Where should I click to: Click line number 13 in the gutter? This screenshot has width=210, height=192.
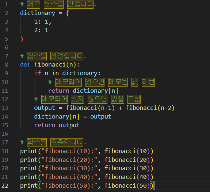pos(5,108)
